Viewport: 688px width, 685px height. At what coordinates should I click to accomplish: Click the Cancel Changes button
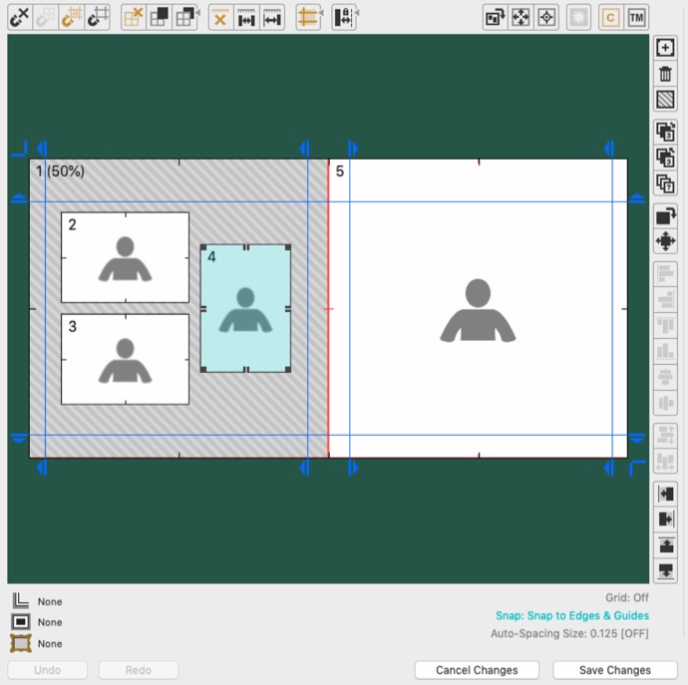(477, 670)
